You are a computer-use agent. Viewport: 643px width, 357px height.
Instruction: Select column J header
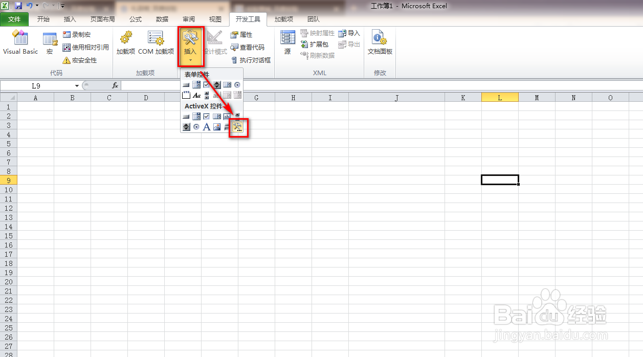[x=396, y=97]
